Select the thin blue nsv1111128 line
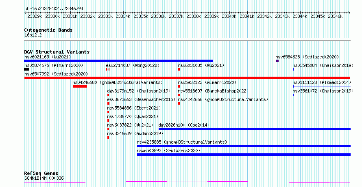362x187 pixels. tap(322, 86)
